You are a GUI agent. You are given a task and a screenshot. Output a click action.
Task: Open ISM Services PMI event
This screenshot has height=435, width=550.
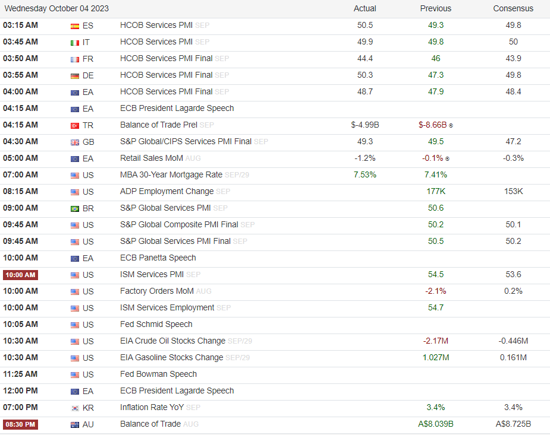pos(152,274)
